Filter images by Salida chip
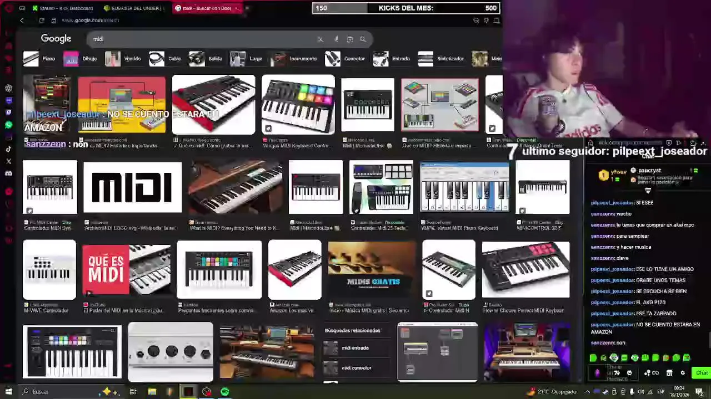Image resolution: width=711 pixels, height=399 pixels. (x=206, y=59)
